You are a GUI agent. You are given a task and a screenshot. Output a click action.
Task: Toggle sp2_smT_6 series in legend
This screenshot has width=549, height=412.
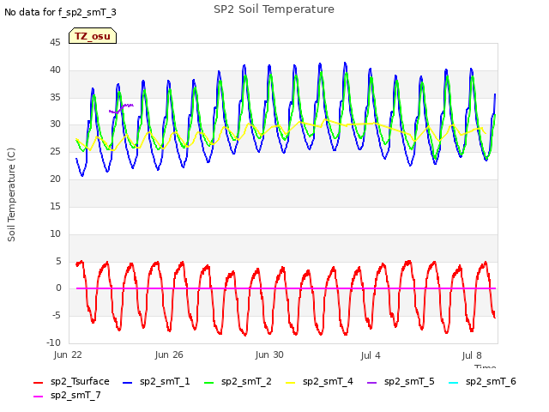[x=482, y=381]
